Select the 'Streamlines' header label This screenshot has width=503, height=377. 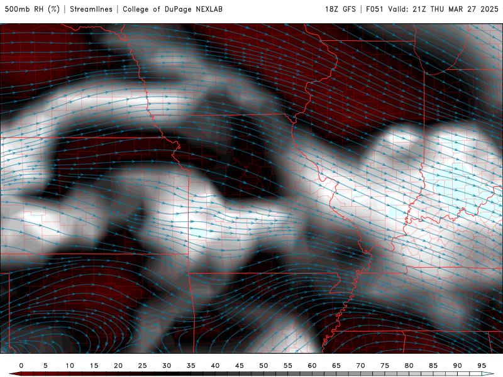pyautogui.click(x=91, y=9)
